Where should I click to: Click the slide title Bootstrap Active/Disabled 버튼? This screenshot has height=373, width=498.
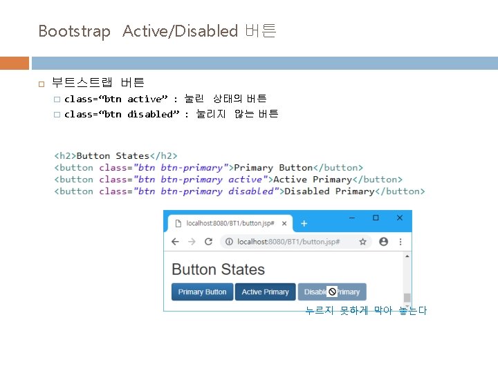(157, 31)
